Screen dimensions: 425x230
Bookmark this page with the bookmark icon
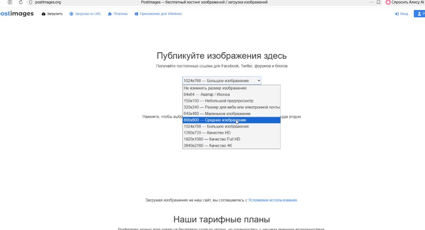pyautogui.click(x=378, y=2)
